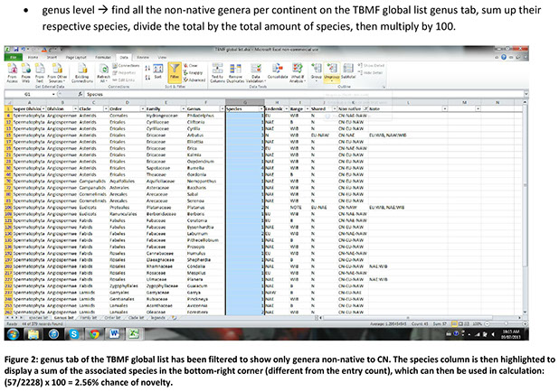Click the volume icon in system tray
The height and width of the screenshot is (392, 559).
493,334
